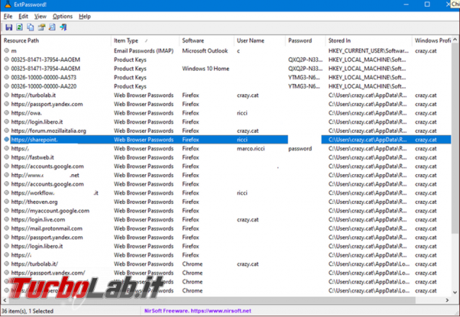Select the https://mail.protonmail.com entry
This screenshot has height=317, width=460.
[x=47, y=229]
